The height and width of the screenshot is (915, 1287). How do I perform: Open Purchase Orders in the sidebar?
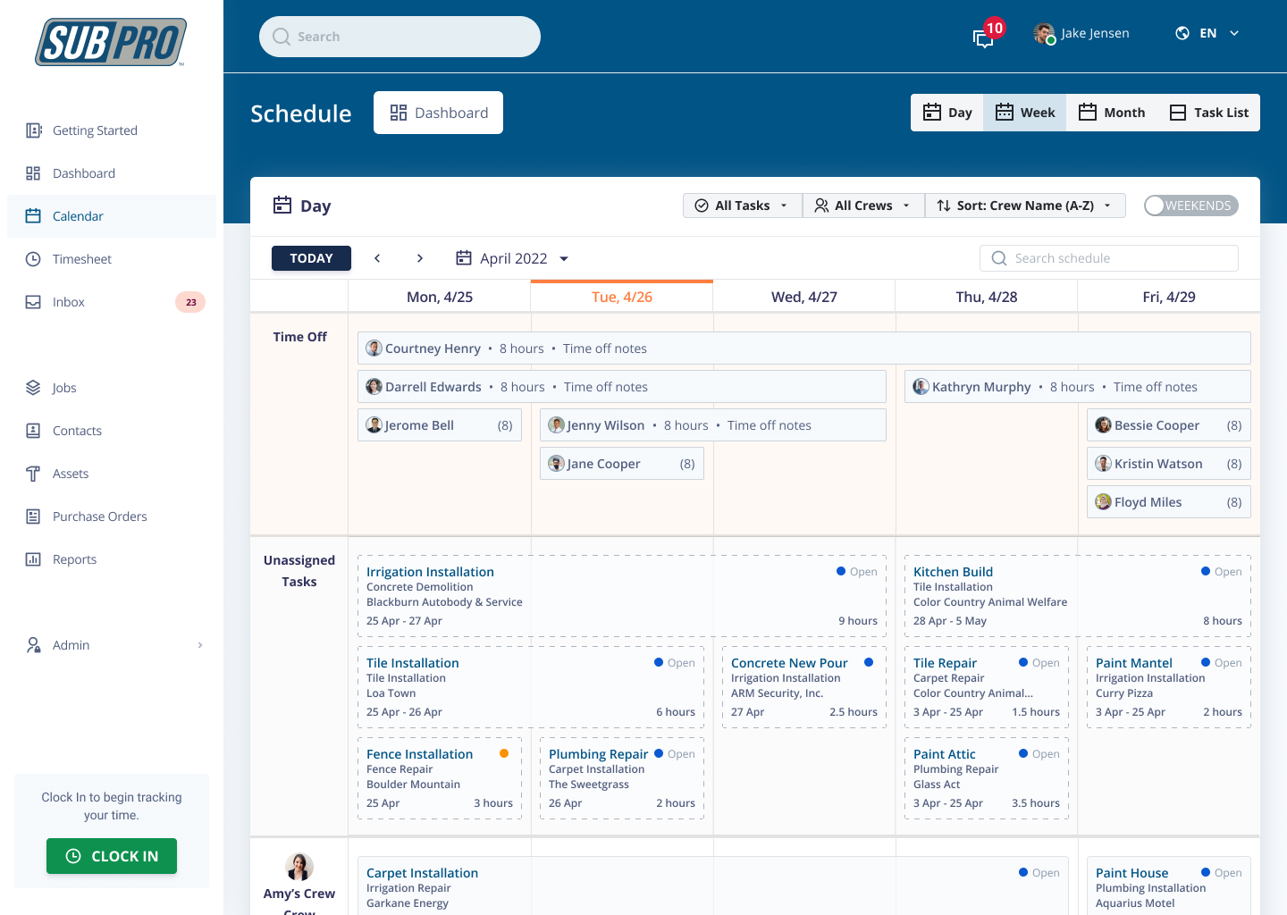99,516
